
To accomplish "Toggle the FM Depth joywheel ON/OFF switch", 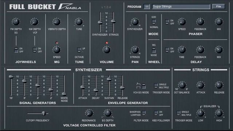I will (x=16, y=50).
